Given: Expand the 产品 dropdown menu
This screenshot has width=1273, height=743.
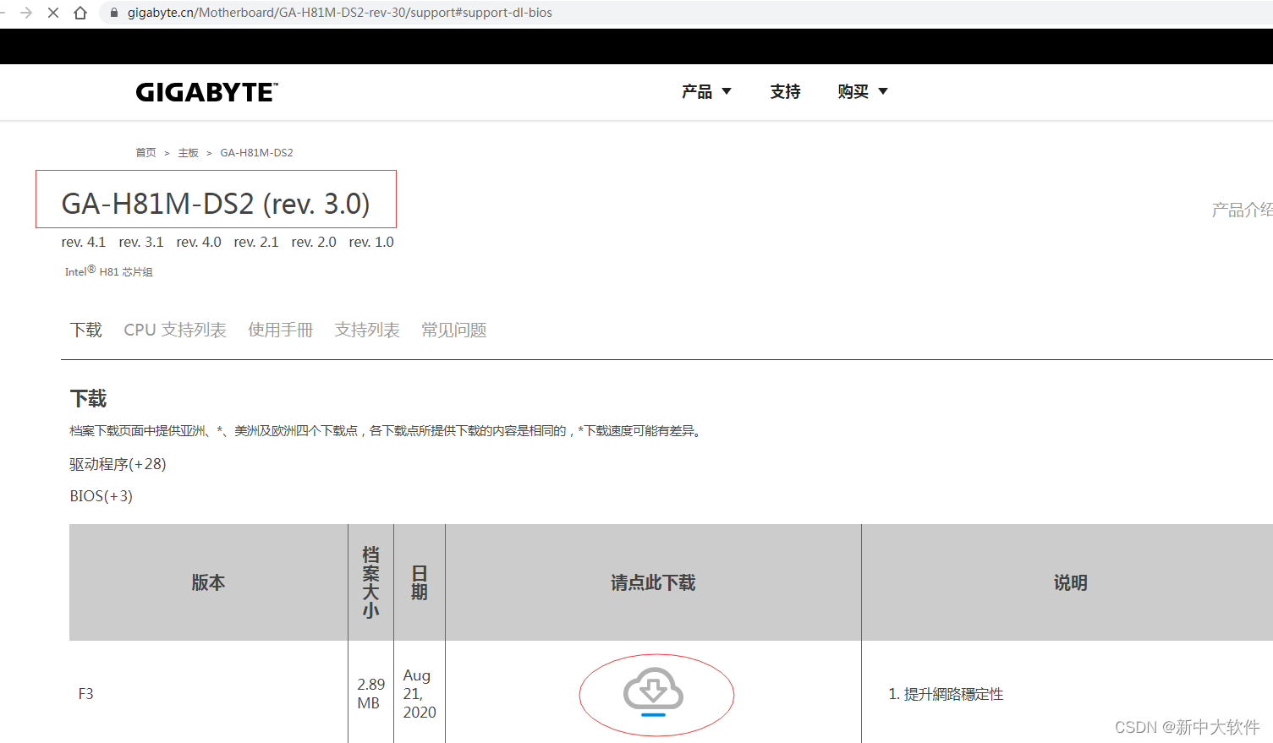Looking at the screenshot, I should tap(706, 91).
